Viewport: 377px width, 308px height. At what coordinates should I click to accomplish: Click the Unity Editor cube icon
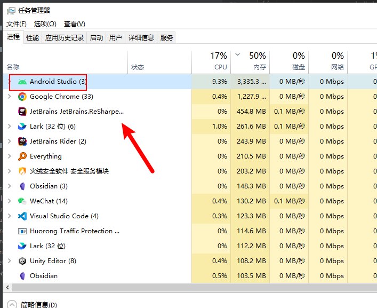[x=22, y=261]
